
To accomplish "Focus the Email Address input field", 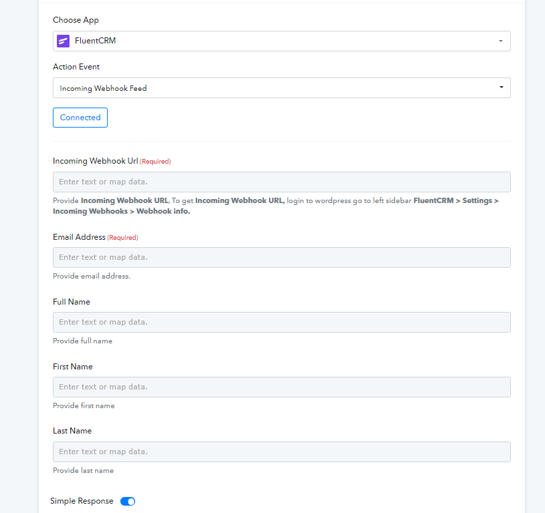I will [x=282, y=258].
